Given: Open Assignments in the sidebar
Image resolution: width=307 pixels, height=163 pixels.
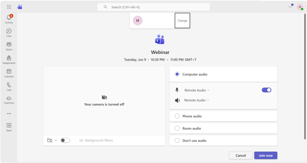Looking at the screenshot, I should tap(9, 60).
